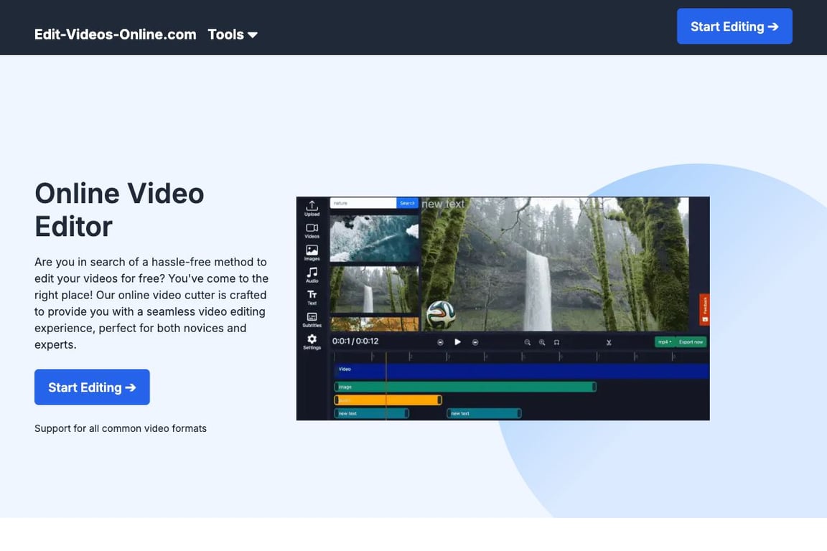Click the play button in editor preview

pyautogui.click(x=457, y=342)
